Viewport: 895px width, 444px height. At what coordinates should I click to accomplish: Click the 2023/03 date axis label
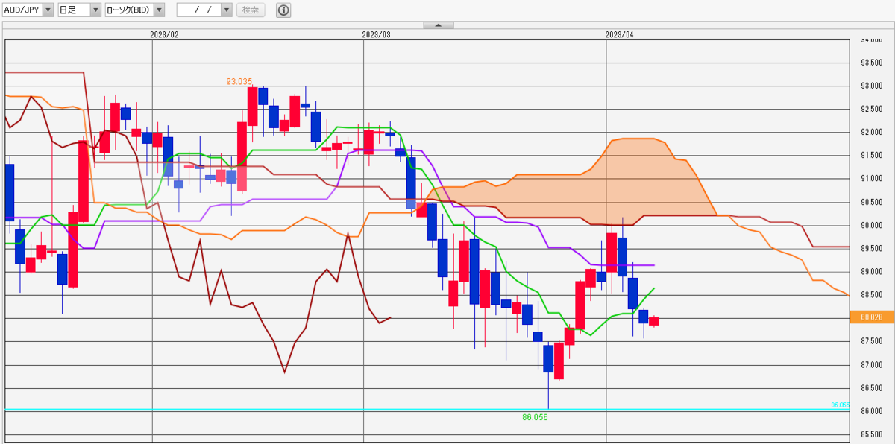tap(376, 34)
